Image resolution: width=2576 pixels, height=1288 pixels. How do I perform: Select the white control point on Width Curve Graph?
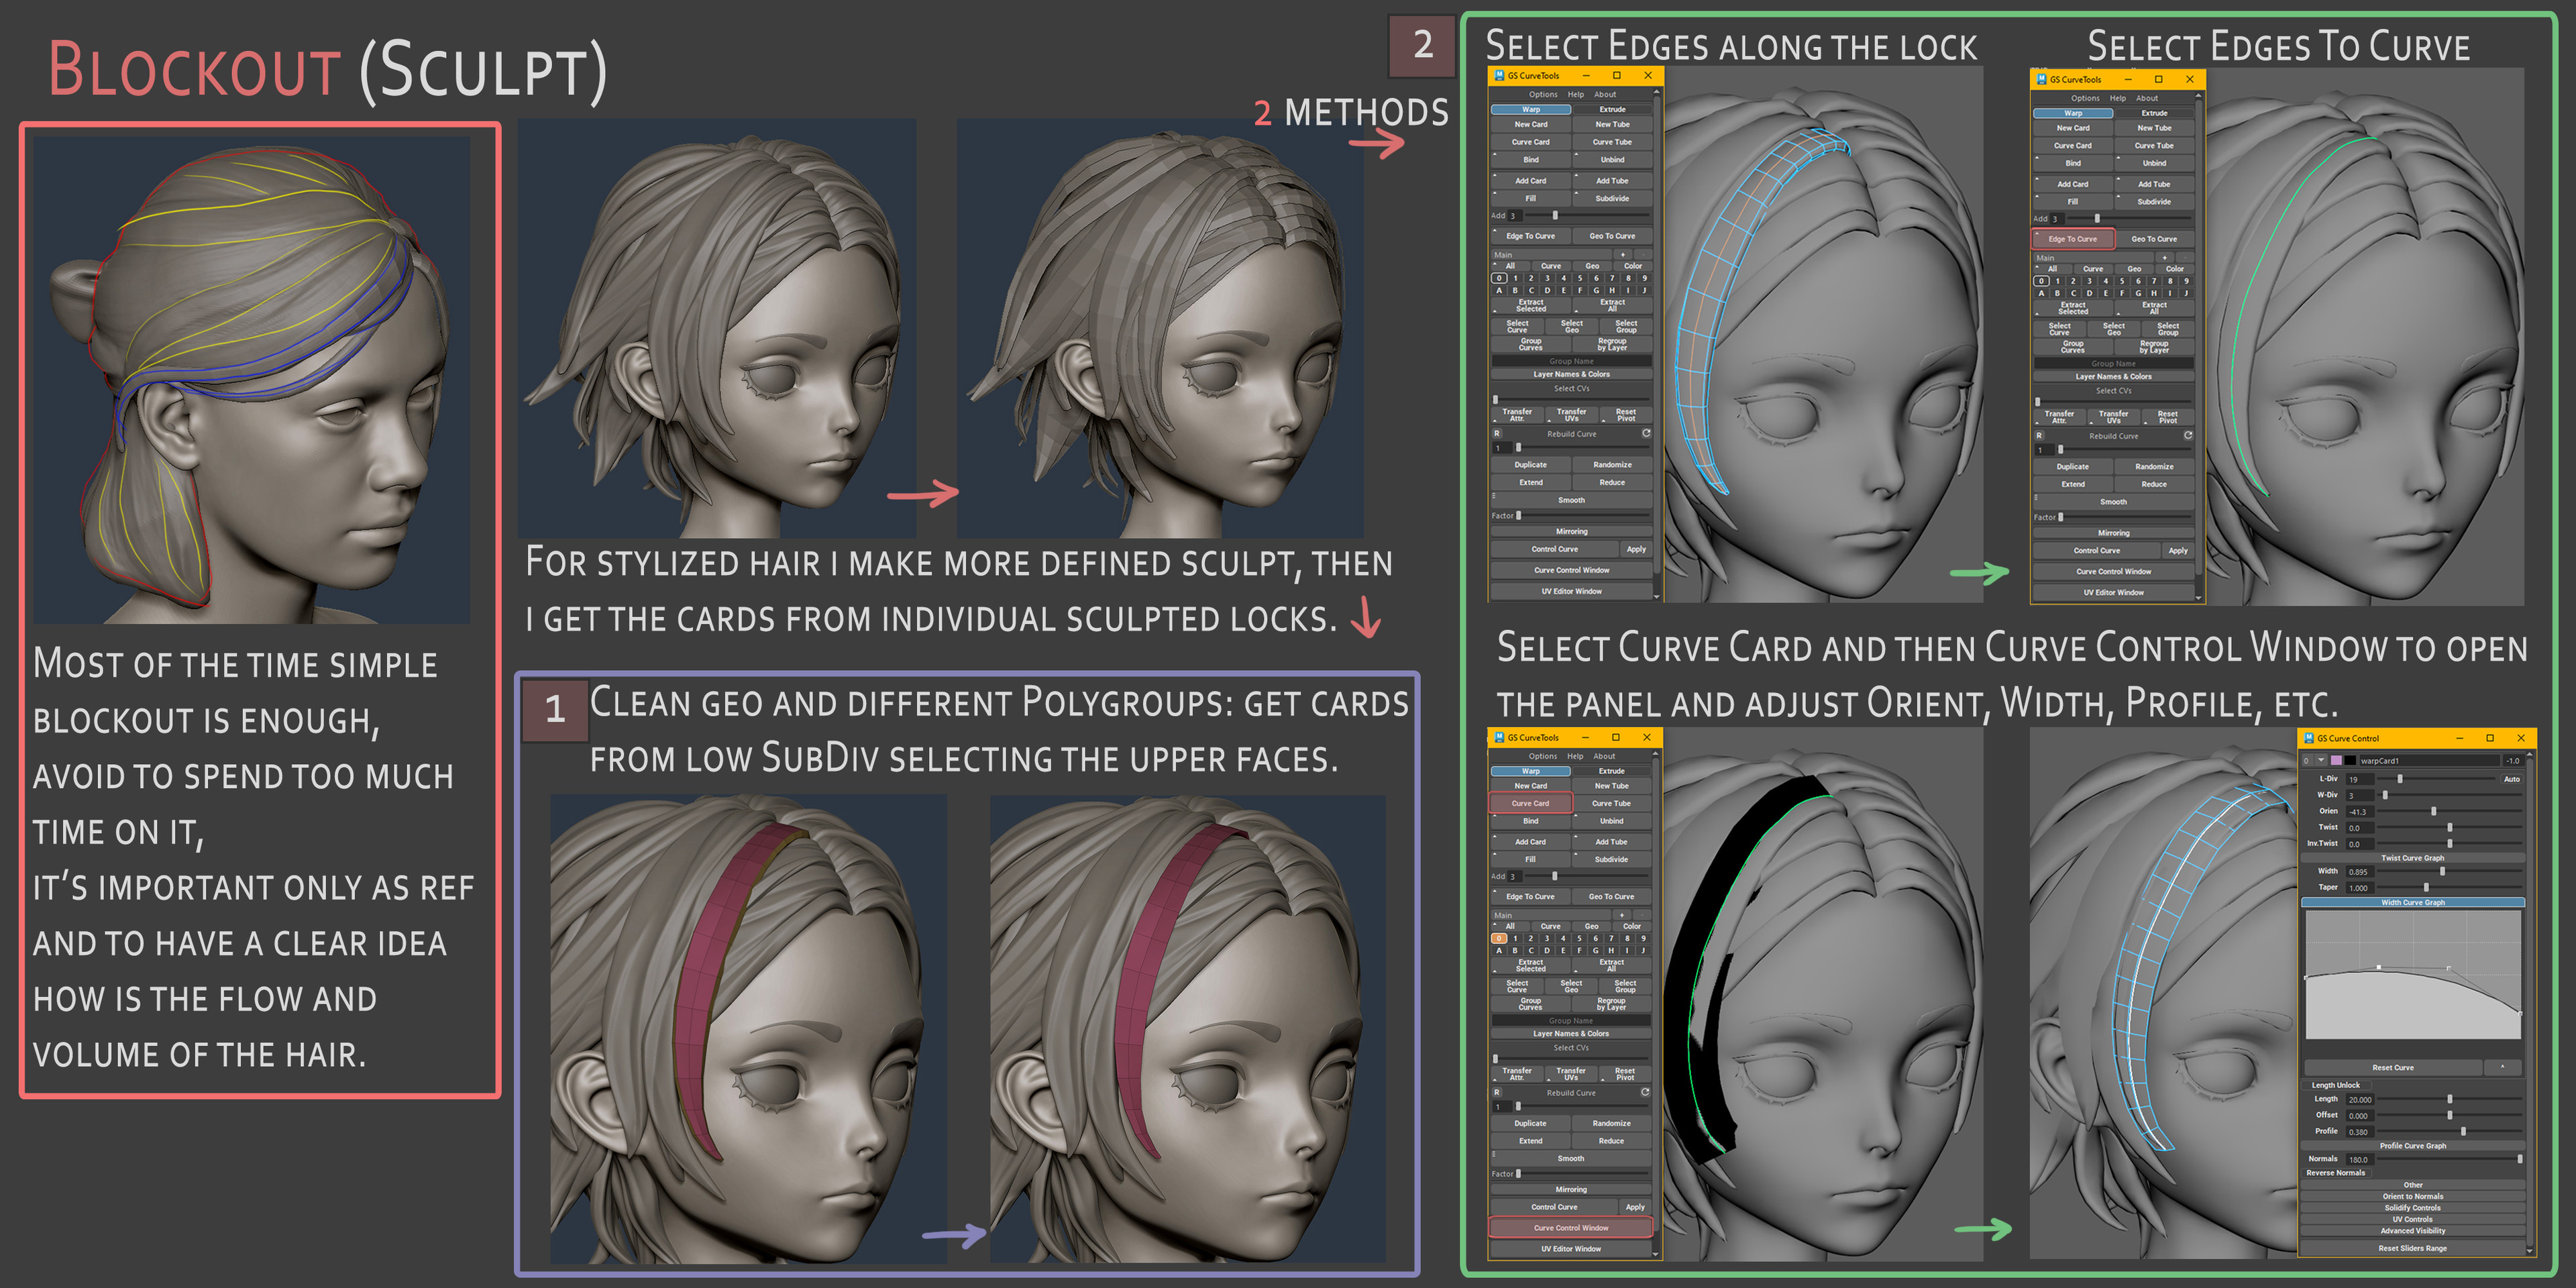click(x=2379, y=967)
